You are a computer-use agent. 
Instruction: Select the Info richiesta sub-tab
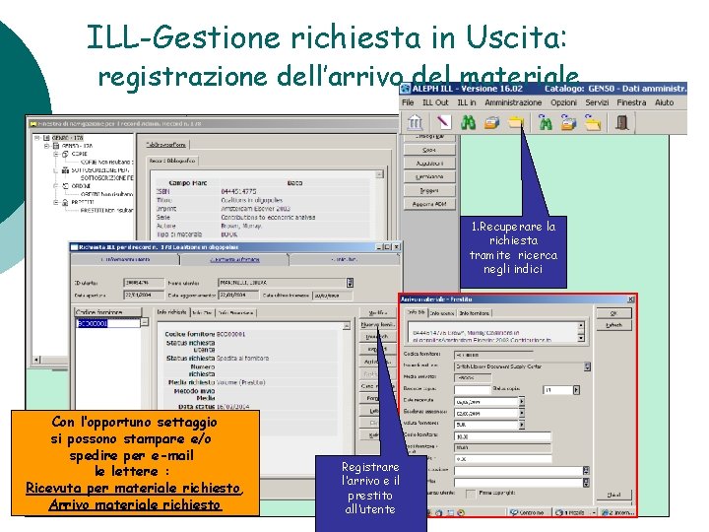(171, 312)
